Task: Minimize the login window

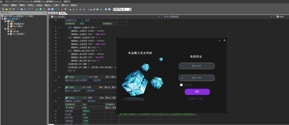Action: coord(220,41)
